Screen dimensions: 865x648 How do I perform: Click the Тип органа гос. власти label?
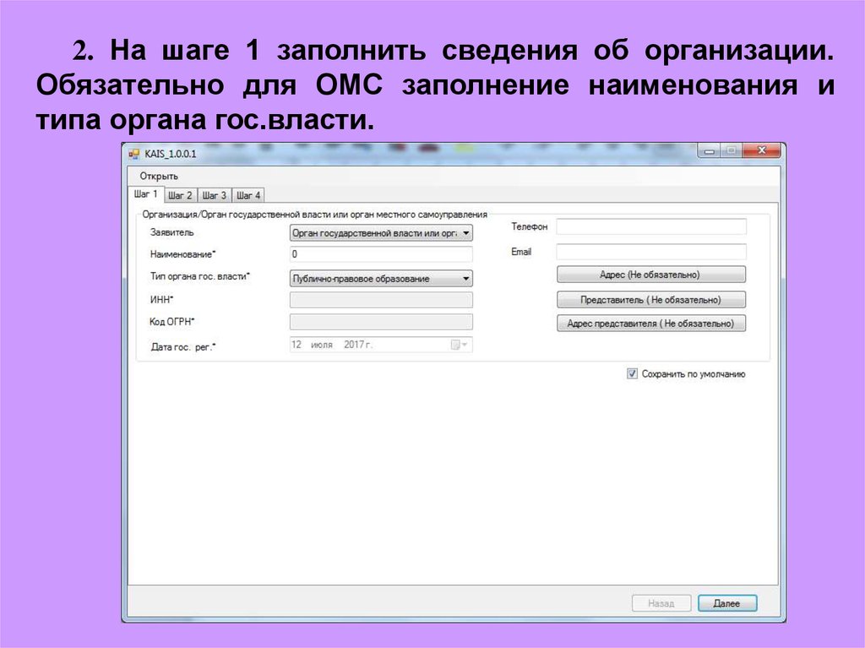click(x=199, y=276)
